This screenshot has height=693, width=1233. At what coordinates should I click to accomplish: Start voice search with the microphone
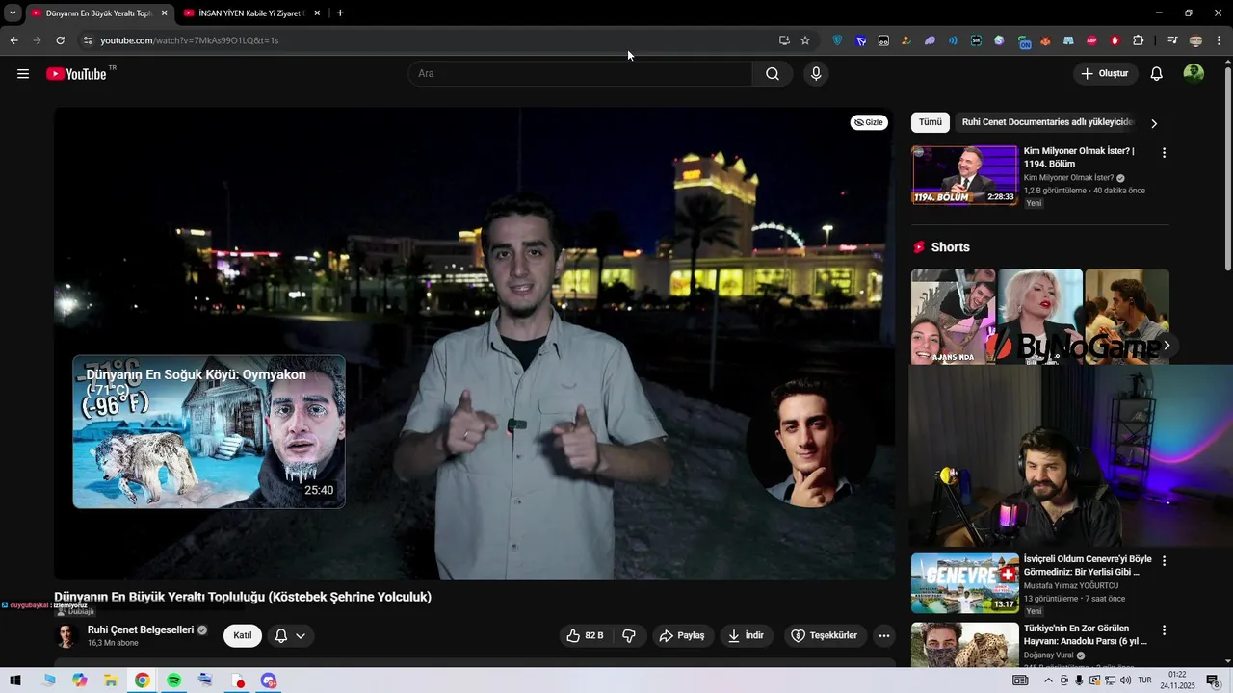(816, 74)
